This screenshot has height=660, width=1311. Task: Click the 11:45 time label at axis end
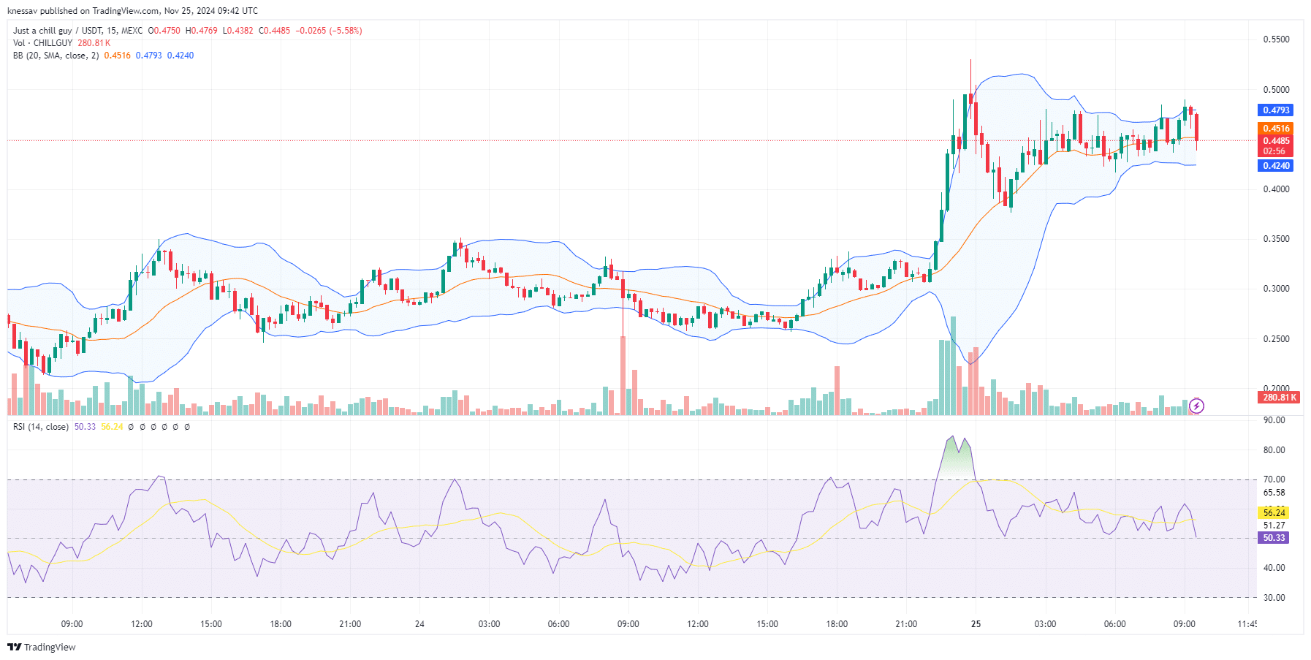(1247, 624)
